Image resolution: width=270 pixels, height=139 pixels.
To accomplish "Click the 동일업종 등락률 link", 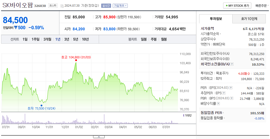I will [x=212, y=118].
